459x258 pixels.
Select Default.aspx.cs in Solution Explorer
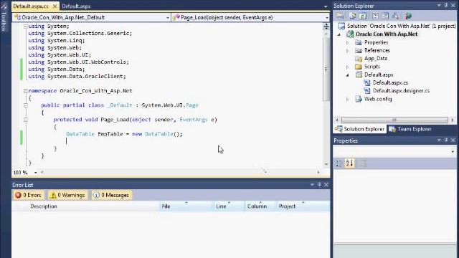[x=390, y=83]
